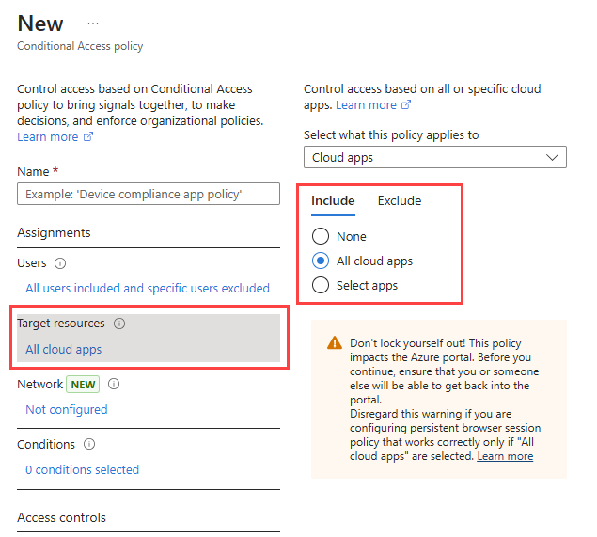Viewport: 597px width, 537px height.
Task: Click the Conditions info icon
Action: [x=89, y=444]
